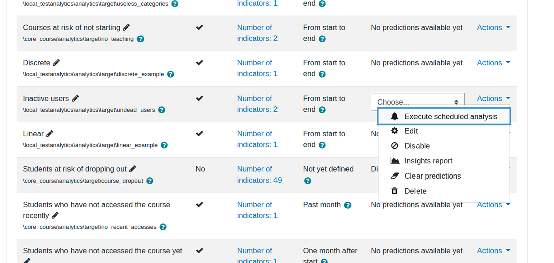Expand Actions for Courses at risk of not starting
This screenshot has width=554, height=263.
pyautogui.click(x=494, y=27)
